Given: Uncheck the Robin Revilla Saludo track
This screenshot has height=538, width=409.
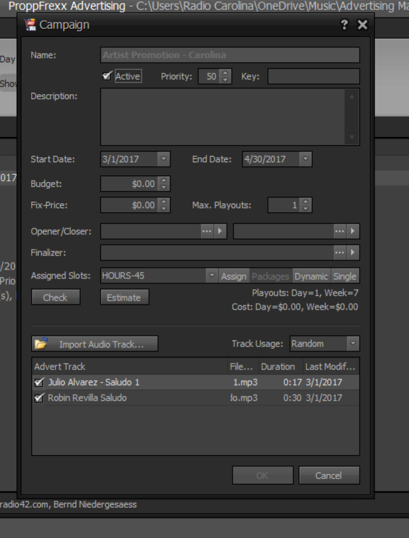Looking at the screenshot, I should (39, 398).
